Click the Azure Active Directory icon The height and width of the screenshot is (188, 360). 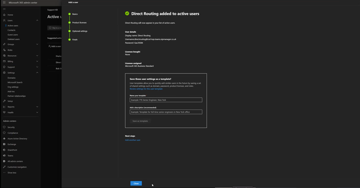click(4, 139)
